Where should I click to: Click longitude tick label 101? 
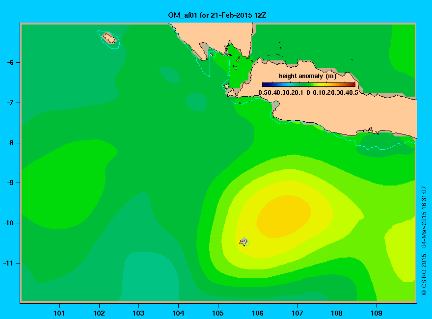point(59,313)
